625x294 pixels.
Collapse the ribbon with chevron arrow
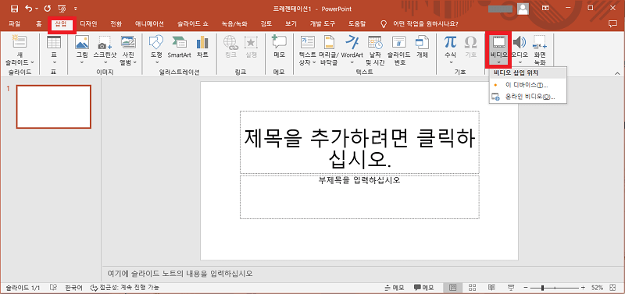pos(617,73)
